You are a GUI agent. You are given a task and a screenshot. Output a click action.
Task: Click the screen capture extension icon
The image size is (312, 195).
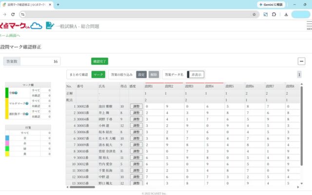point(266,14)
